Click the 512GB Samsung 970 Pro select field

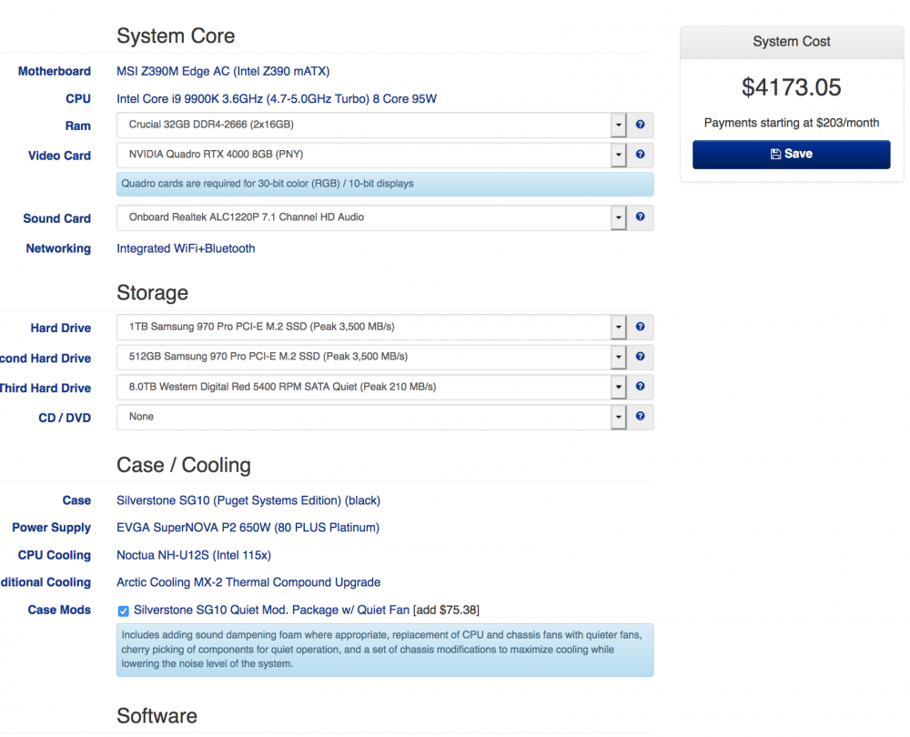pos(371,357)
